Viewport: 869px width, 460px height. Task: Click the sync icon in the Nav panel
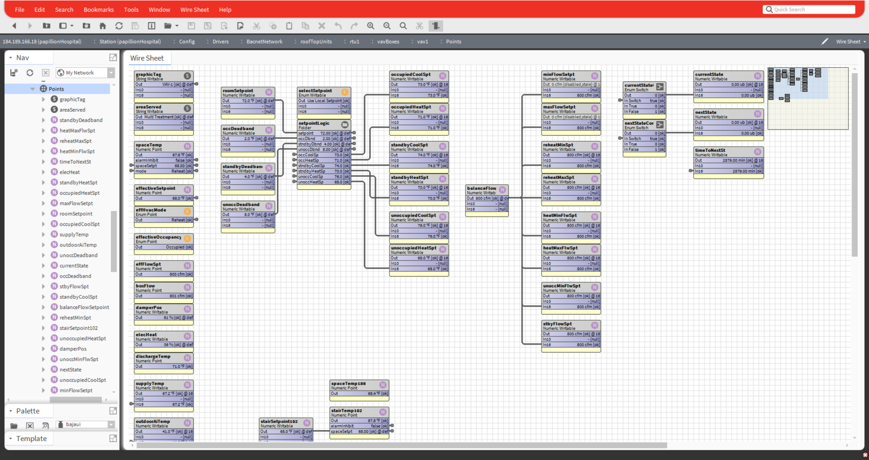click(x=30, y=73)
